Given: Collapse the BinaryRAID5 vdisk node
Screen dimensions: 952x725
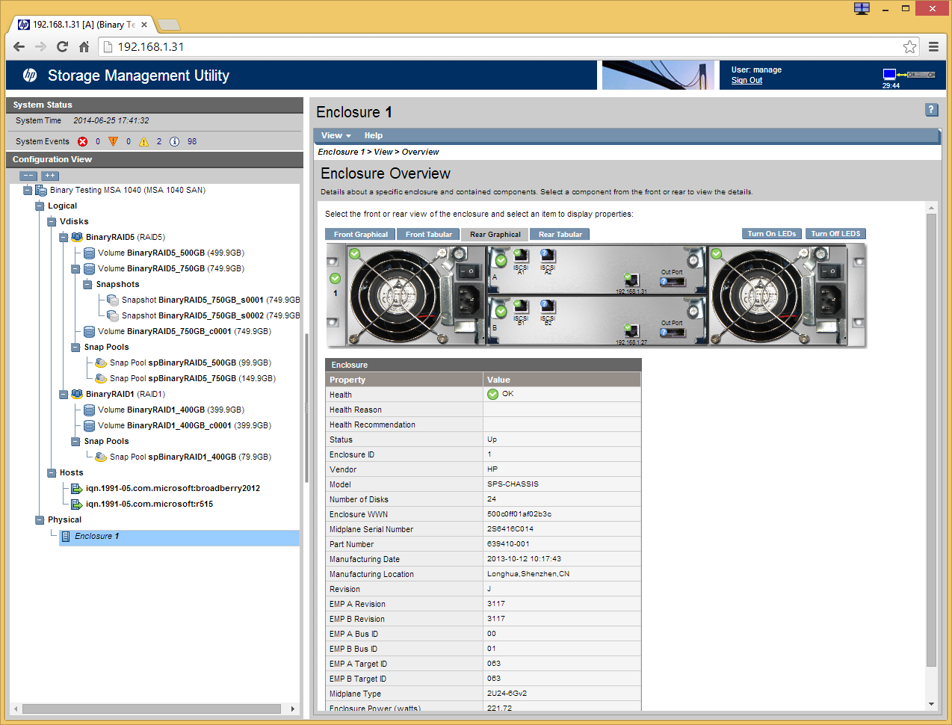Looking at the screenshot, I should point(64,238).
